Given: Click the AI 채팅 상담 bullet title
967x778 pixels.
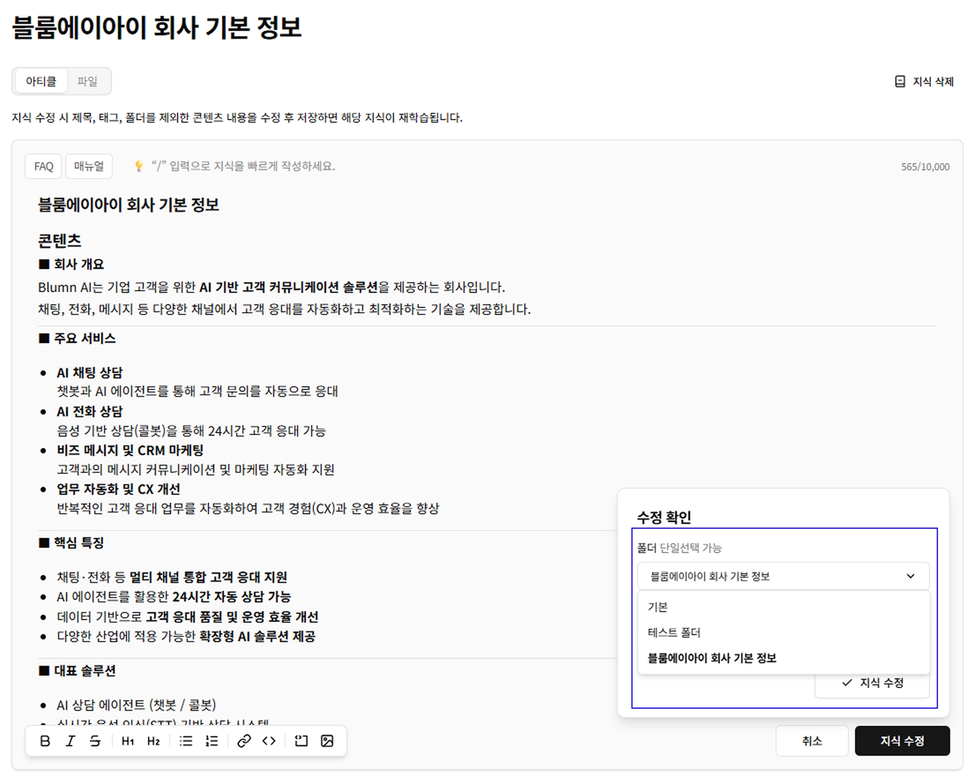Looking at the screenshot, I should click(90, 373).
